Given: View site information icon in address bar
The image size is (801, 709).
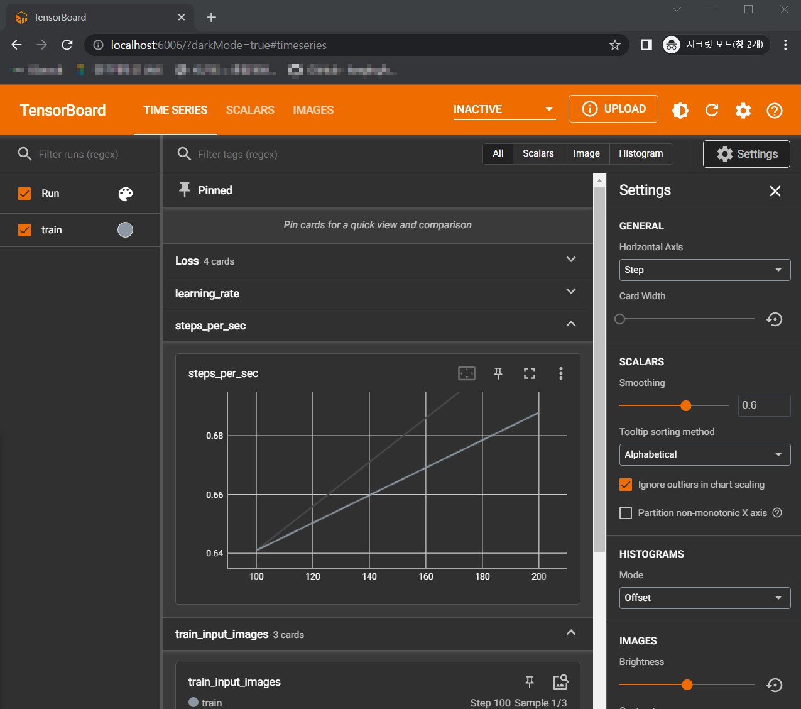Looking at the screenshot, I should tap(98, 45).
